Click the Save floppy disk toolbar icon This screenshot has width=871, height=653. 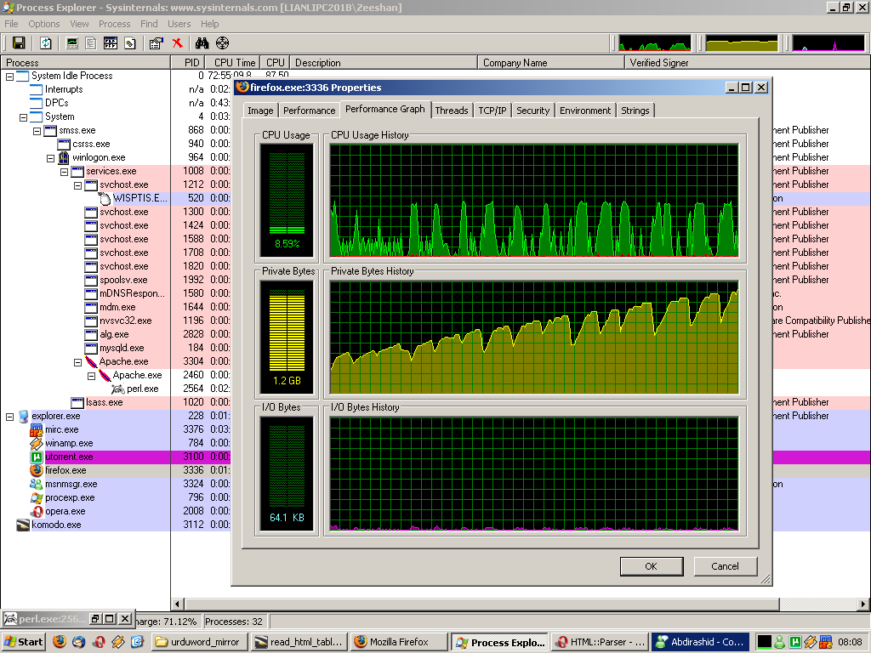pyautogui.click(x=19, y=43)
